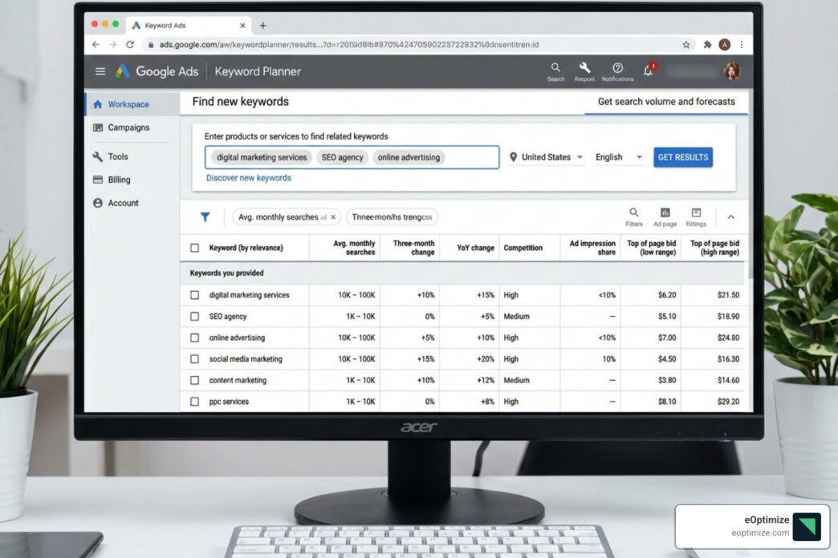This screenshot has height=558, width=838.
Task: Check the ppc services row
Action: [194, 402]
